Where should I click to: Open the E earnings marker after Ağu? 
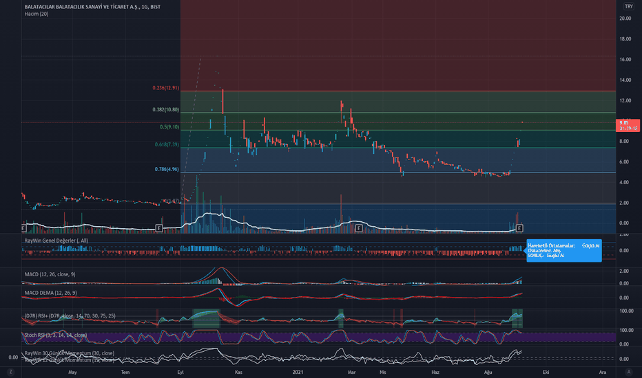pos(519,228)
